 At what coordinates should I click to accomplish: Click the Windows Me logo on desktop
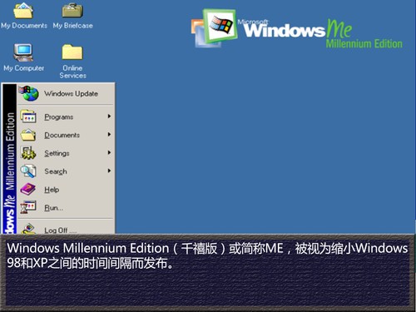click(x=297, y=29)
